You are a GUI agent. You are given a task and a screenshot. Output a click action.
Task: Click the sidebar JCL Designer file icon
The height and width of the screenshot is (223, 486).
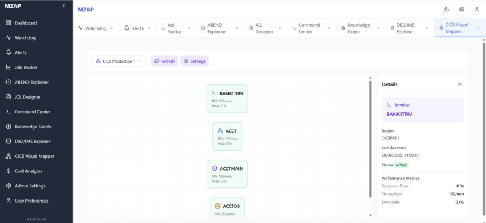point(8,97)
